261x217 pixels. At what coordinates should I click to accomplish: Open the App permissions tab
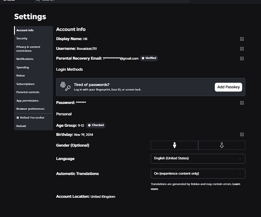34,101
